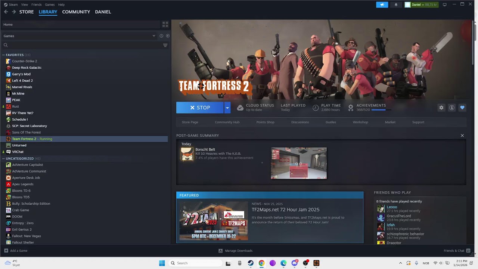Switch library to grid collections view

(165, 24)
